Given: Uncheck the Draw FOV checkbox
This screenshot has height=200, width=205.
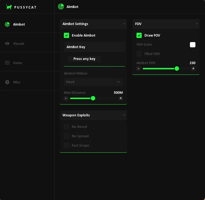Looking at the screenshot, I should point(139,35).
